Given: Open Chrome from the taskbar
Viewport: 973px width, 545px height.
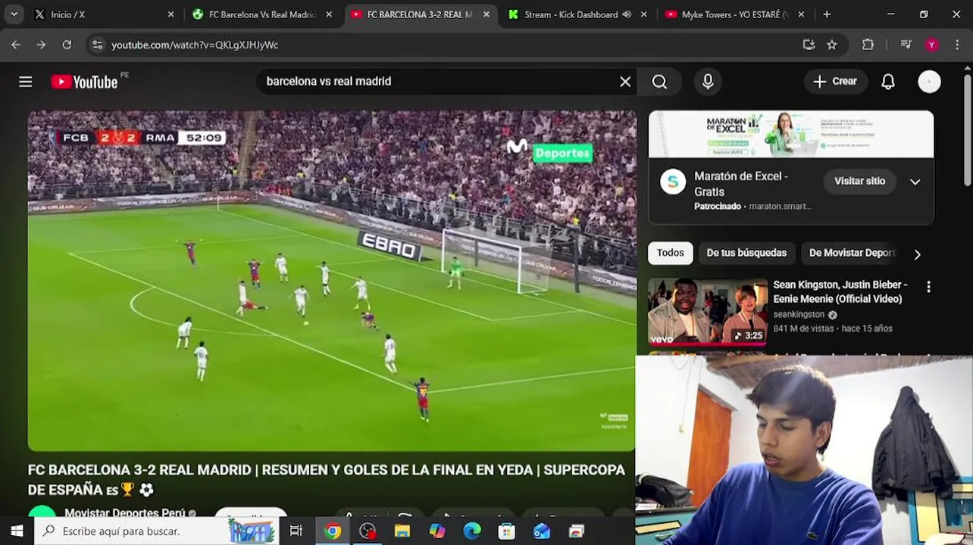Looking at the screenshot, I should click(x=333, y=531).
